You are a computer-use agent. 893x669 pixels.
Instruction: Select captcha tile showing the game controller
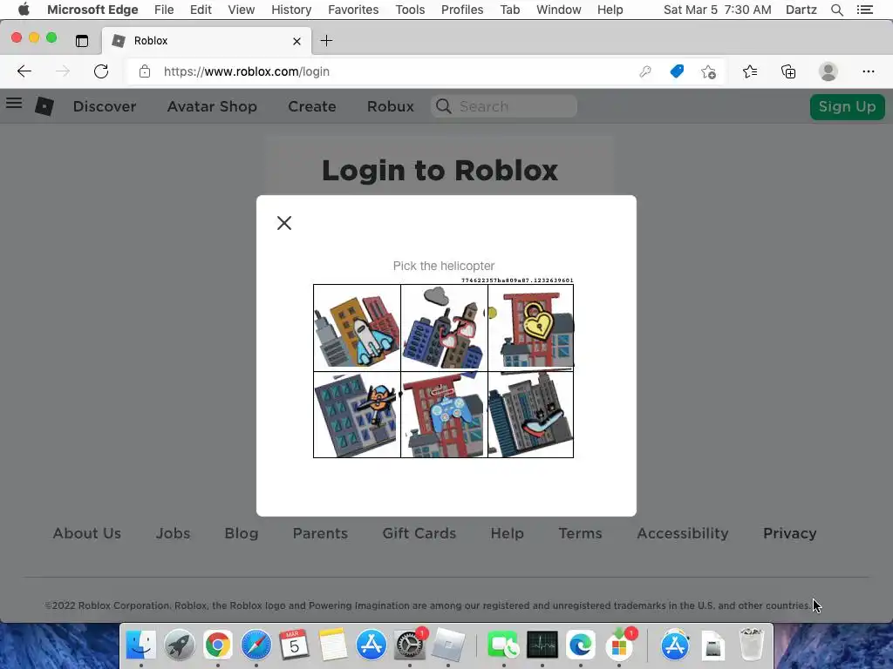[444, 415]
